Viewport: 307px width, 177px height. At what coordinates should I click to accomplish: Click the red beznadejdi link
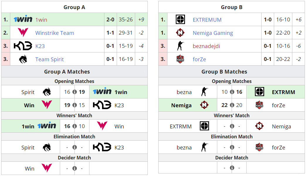pos(206,46)
